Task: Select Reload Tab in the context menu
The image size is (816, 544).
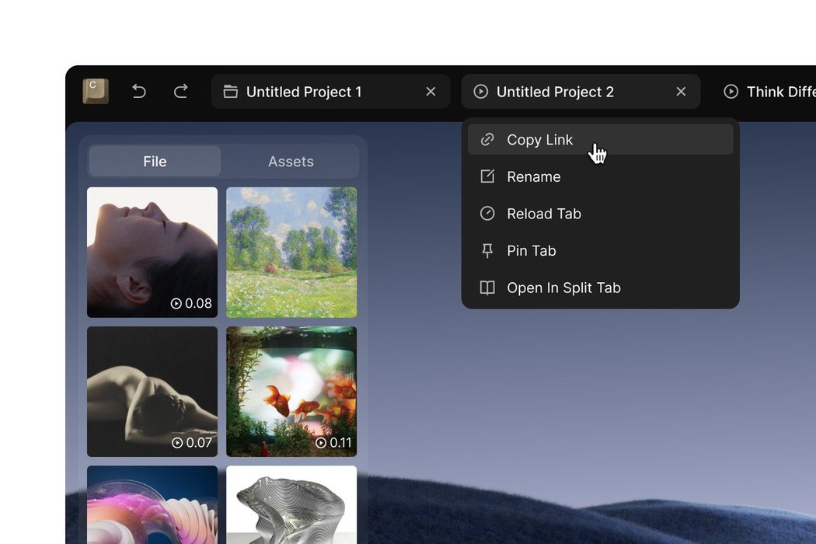Action: point(601,214)
